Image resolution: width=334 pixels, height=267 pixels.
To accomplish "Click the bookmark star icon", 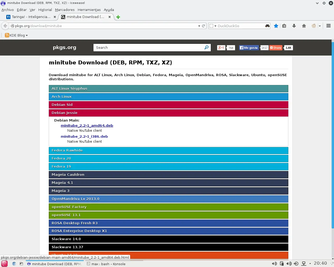I will point(276,26).
